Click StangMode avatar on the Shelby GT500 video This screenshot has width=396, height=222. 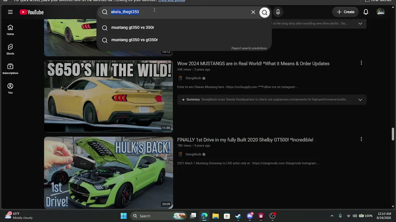click(x=180, y=154)
